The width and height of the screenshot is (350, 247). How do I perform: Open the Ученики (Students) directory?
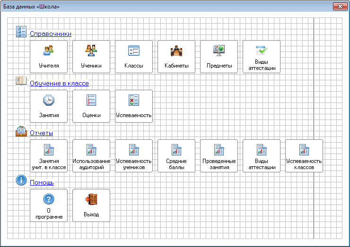91,57
